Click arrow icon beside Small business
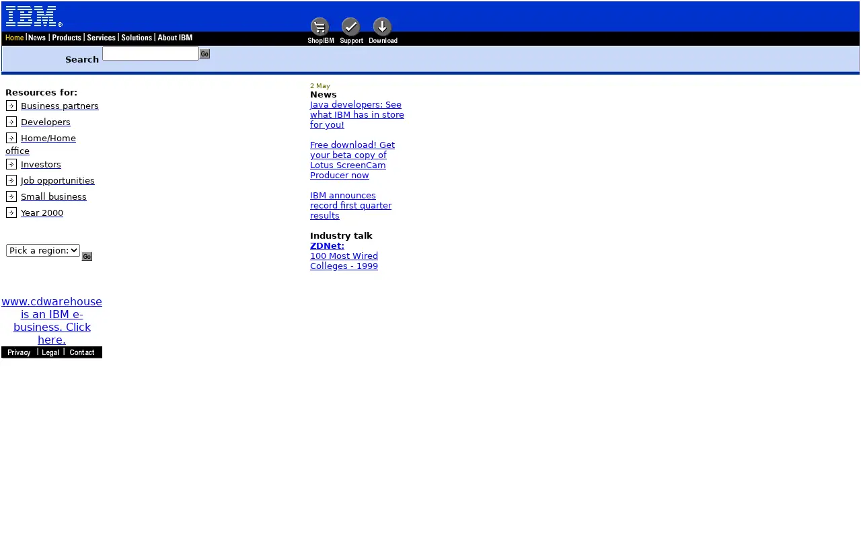 [11, 196]
